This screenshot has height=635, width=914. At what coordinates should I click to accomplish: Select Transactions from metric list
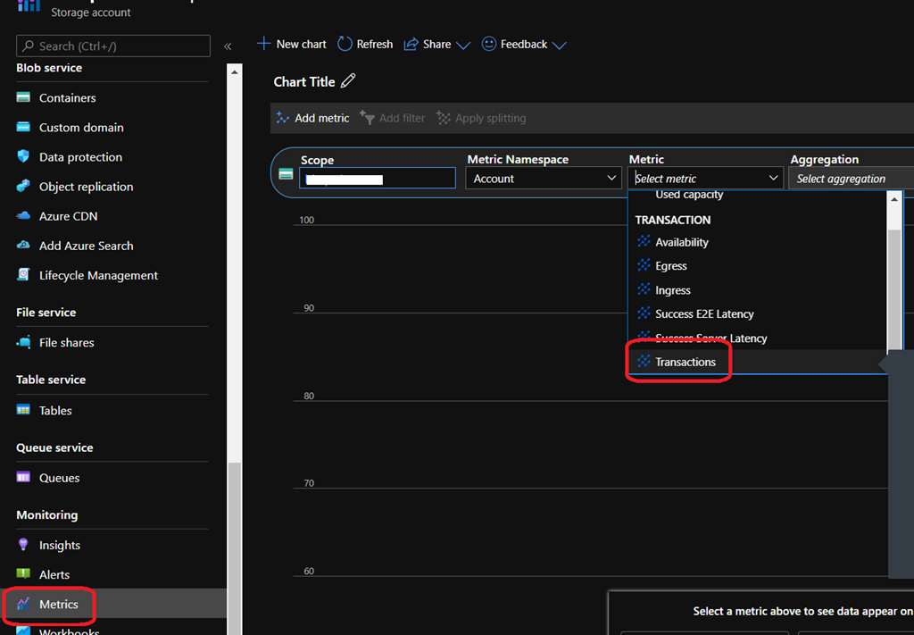685,362
